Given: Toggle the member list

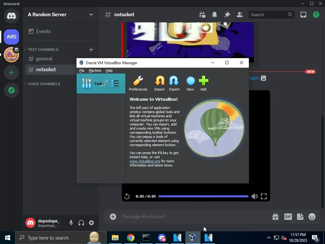Looking at the screenshot, I should (x=240, y=15).
